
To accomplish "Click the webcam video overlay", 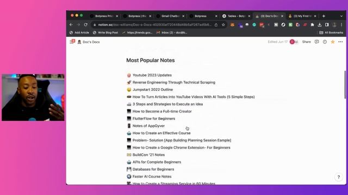I will coord(33,97).
